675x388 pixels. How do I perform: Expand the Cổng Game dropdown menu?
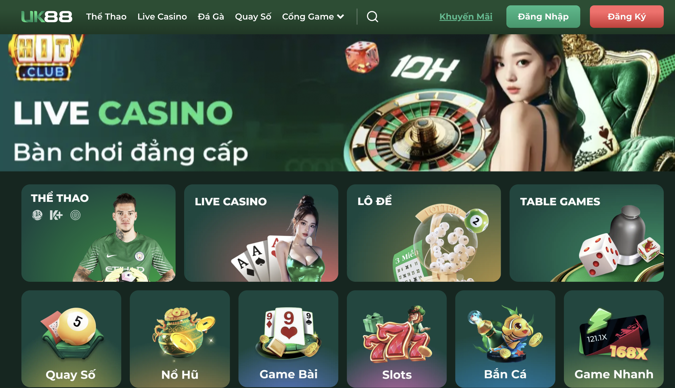click(x=313, y=17)
